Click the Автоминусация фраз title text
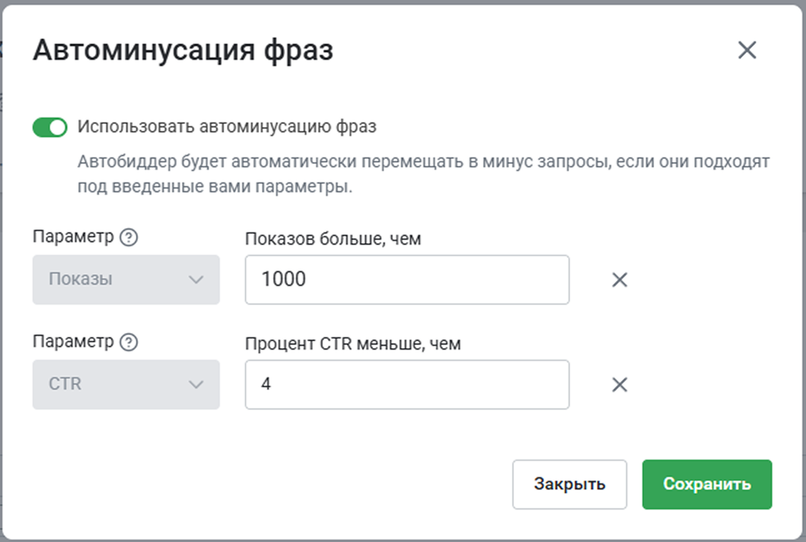 click(x=183, y=51)
